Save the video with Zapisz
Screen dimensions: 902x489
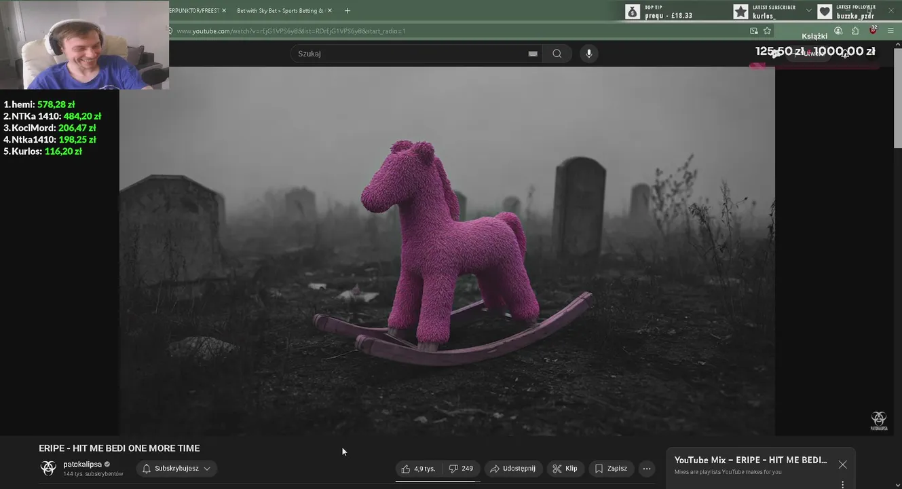[x=612, y=469]
